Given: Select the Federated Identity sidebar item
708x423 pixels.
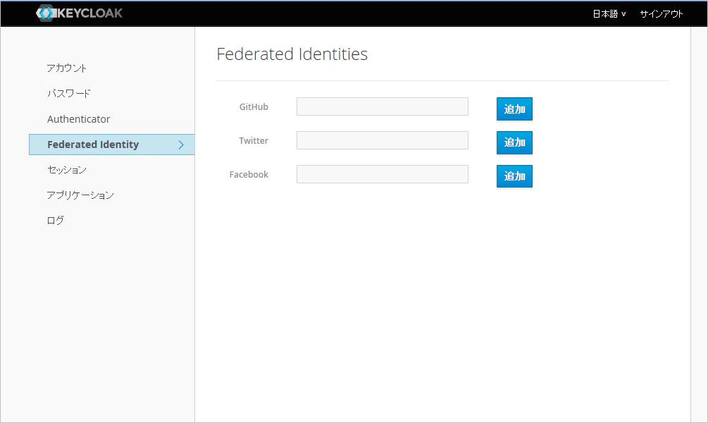Looking at the screenshot, I should (x=112, y=145).
